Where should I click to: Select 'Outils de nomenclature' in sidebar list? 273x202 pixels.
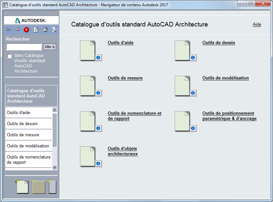(28, 160)
